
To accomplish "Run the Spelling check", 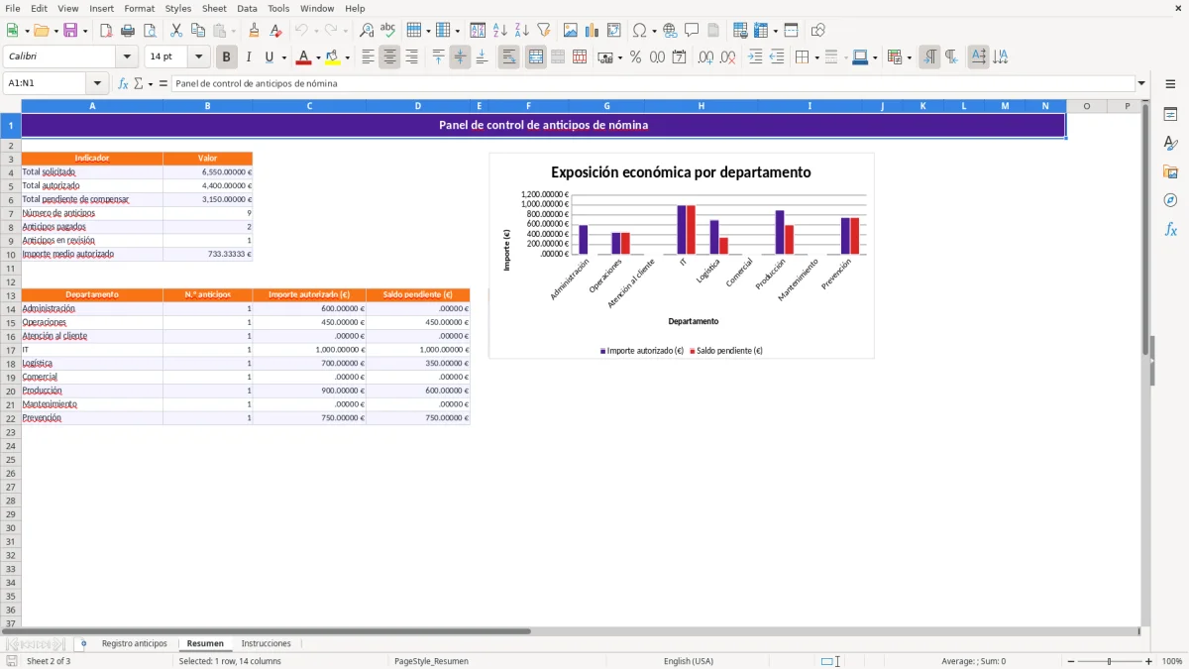I will [x=388, y=31].
